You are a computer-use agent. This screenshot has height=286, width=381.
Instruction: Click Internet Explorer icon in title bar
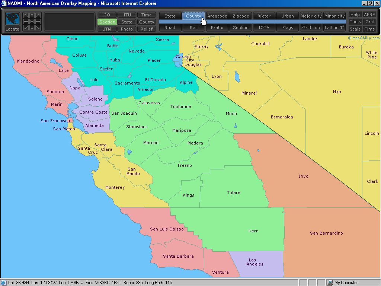point(3,3)
